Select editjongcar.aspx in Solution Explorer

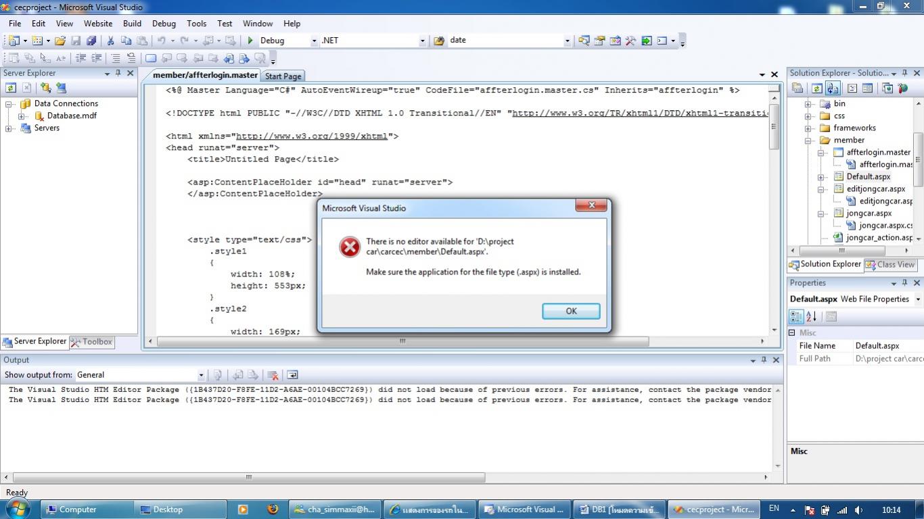(x=876, y=189)
